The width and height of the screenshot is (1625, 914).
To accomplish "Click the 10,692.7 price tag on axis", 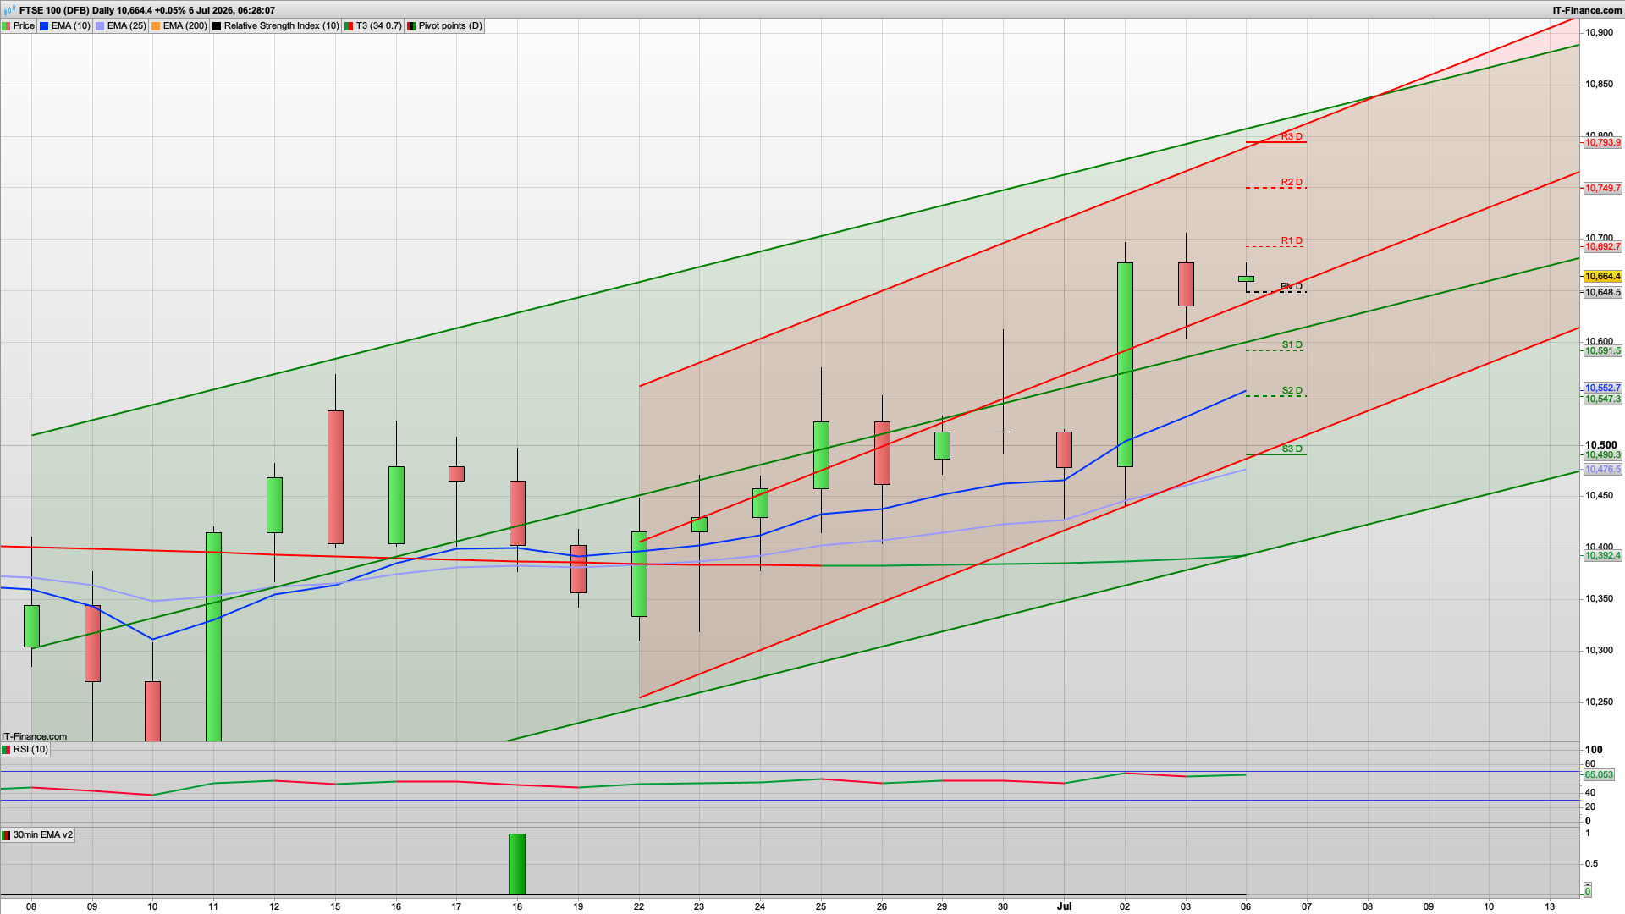I will [x=1602, y=247].
